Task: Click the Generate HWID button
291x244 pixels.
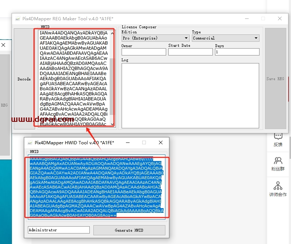Action: point(129,230)
